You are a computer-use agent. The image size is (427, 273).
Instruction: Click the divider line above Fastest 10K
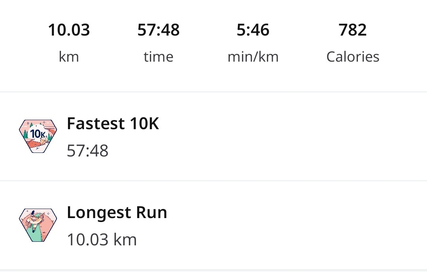tap(213, 92)
